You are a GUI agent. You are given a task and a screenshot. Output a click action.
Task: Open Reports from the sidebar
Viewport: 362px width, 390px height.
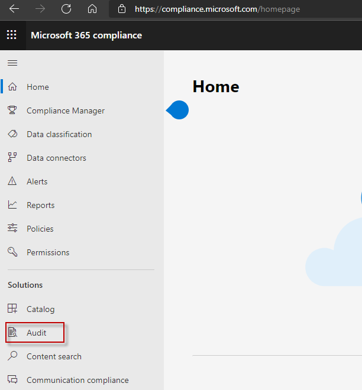41,205
